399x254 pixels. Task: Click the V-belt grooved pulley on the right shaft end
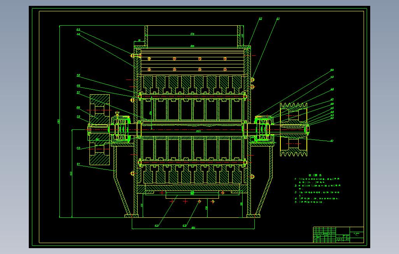pyautogui.click(x=294, y=130)
